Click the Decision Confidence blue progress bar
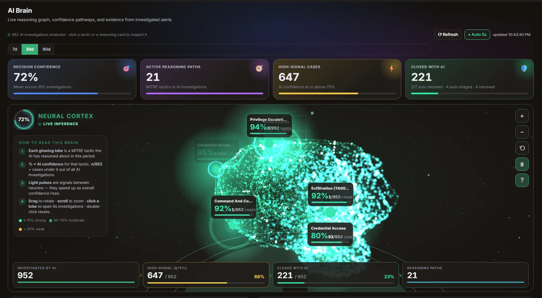542x298 pixels. (x=72, y=93)
